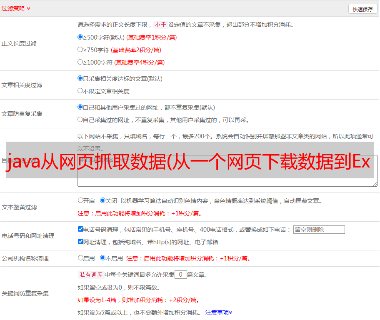Click the 快速保存 button
Viewport: 380px width, 320px height.
[x=362, y=9]
